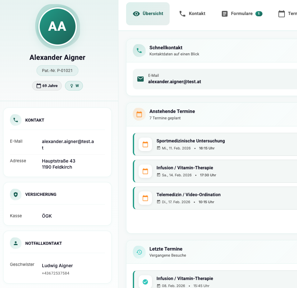Click the calendar icon on Sportmedizinische Untersuchung
This screenshot has width=297, height=288.
[x=145, y=144]
